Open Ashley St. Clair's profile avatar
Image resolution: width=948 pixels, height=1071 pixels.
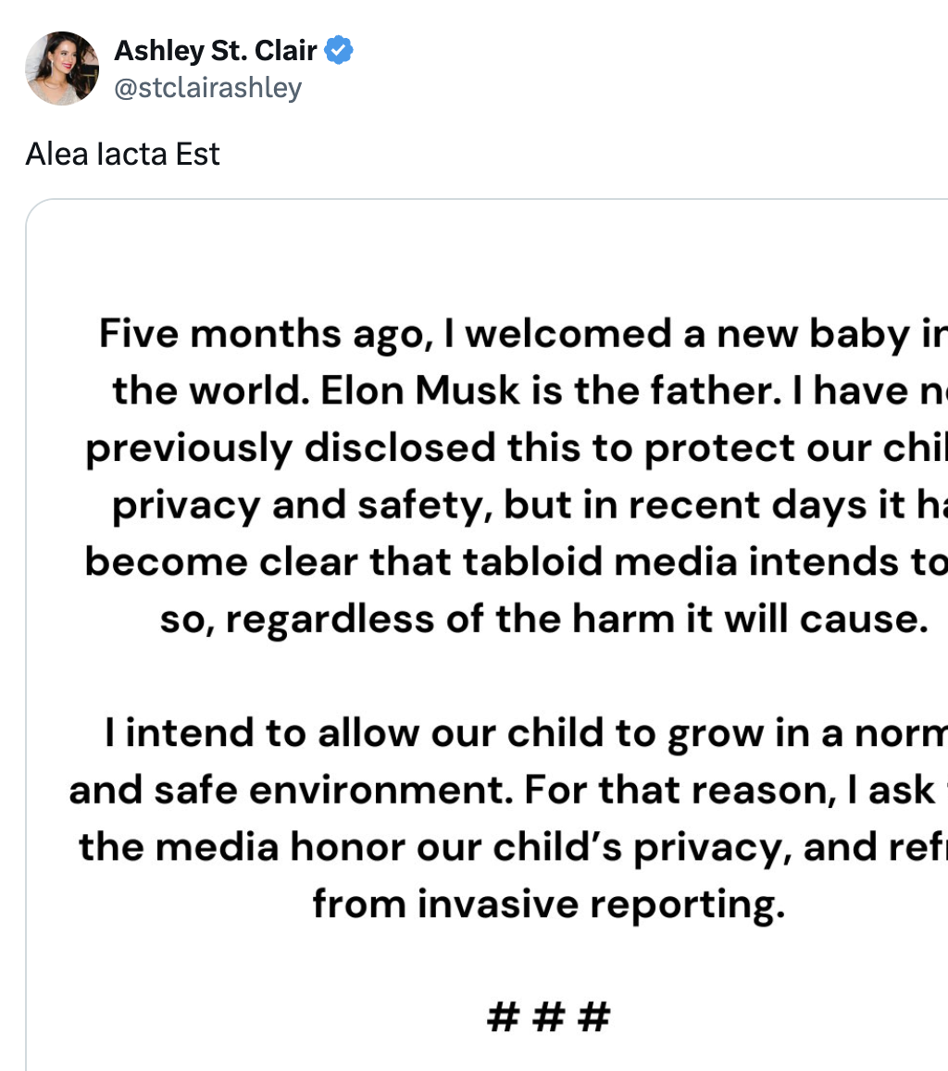coord(63,68)
